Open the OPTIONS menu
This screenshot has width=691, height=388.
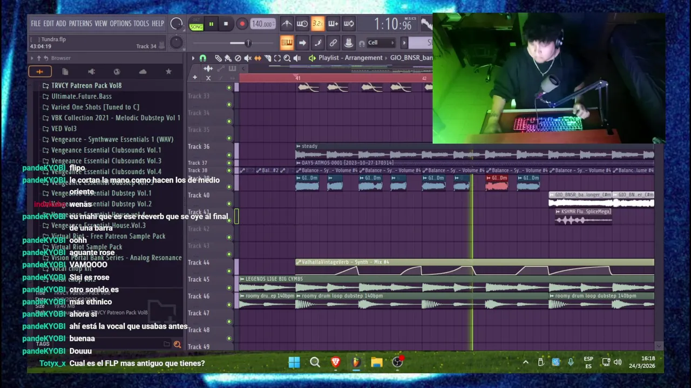pos(120,24)
